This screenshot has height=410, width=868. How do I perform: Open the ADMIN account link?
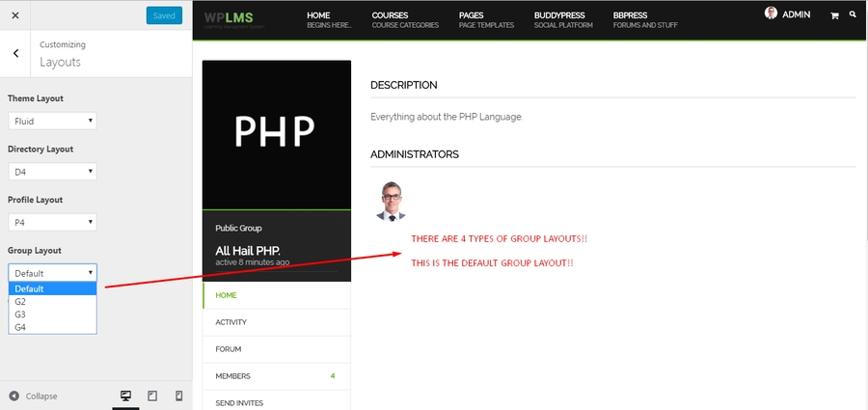click(796, 15)
